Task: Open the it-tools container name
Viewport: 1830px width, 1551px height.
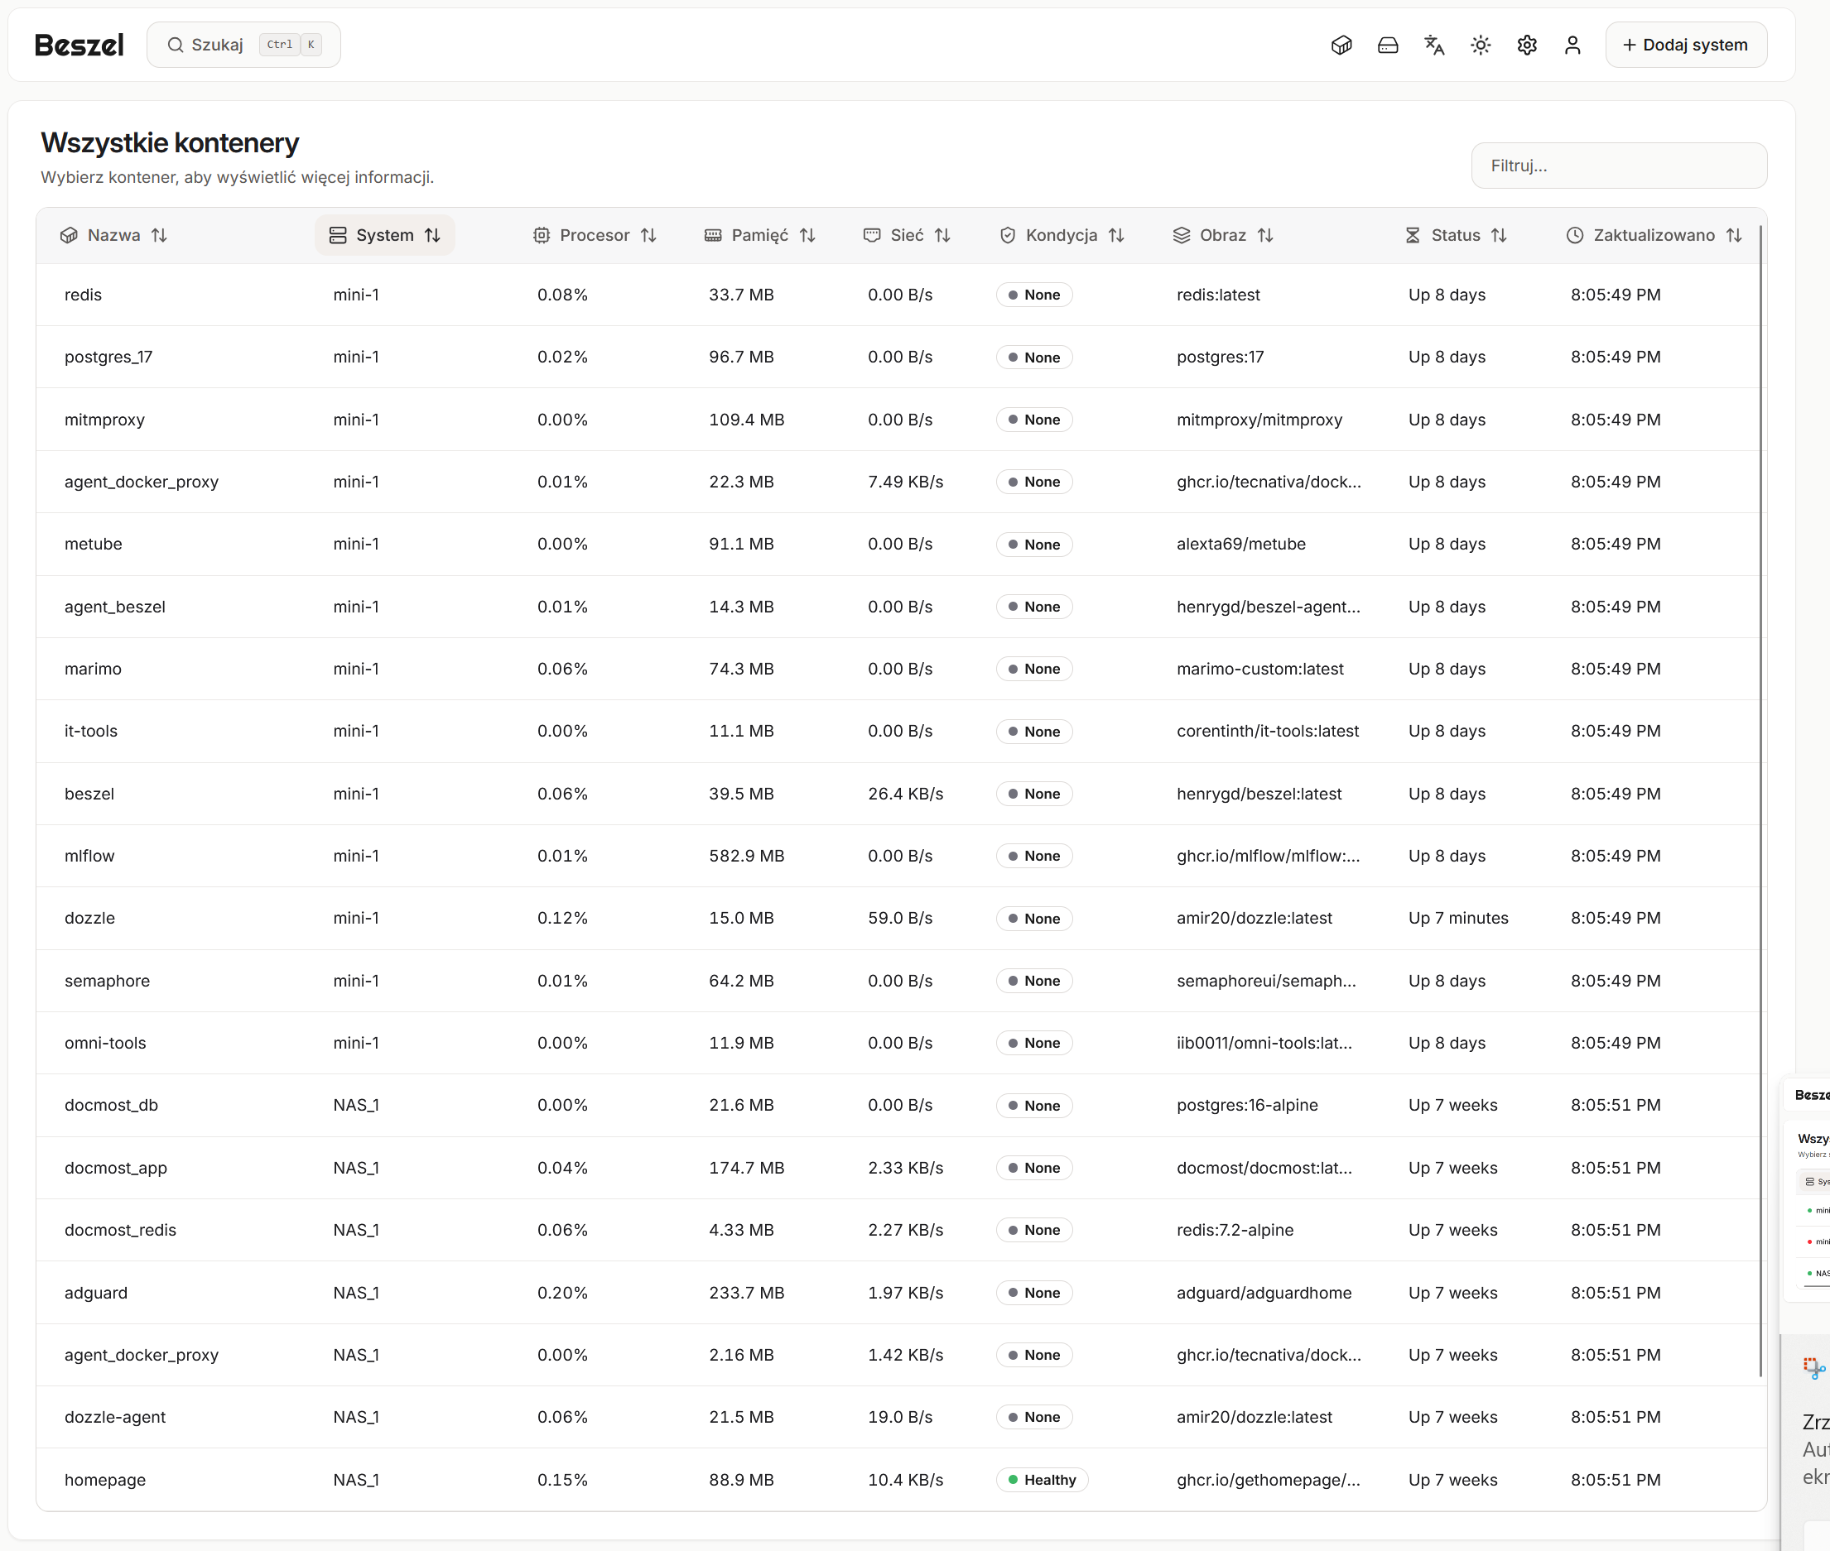Action: [90, 732]
